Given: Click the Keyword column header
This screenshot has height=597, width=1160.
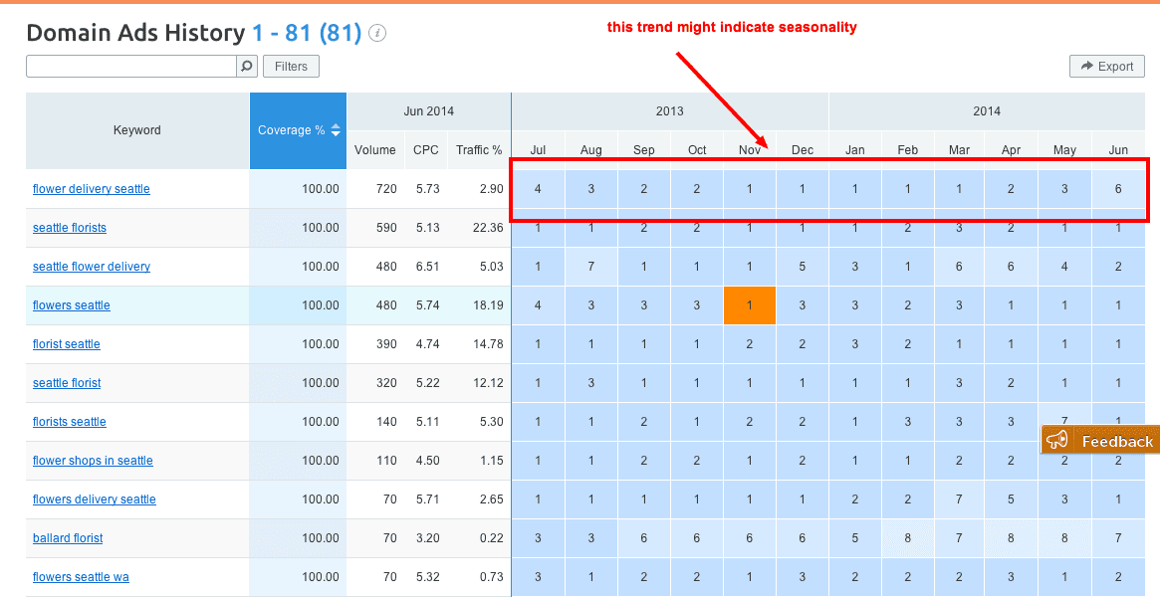Looking at the screenshot, I should click(137, 130).
